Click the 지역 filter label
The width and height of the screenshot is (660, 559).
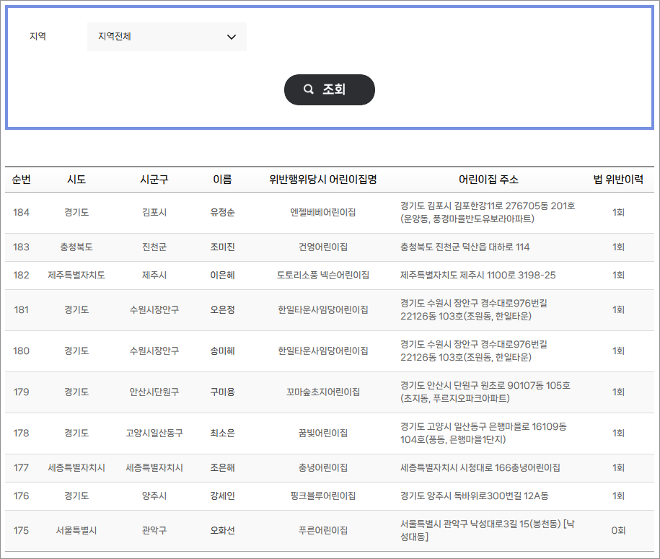pos(38,36)
